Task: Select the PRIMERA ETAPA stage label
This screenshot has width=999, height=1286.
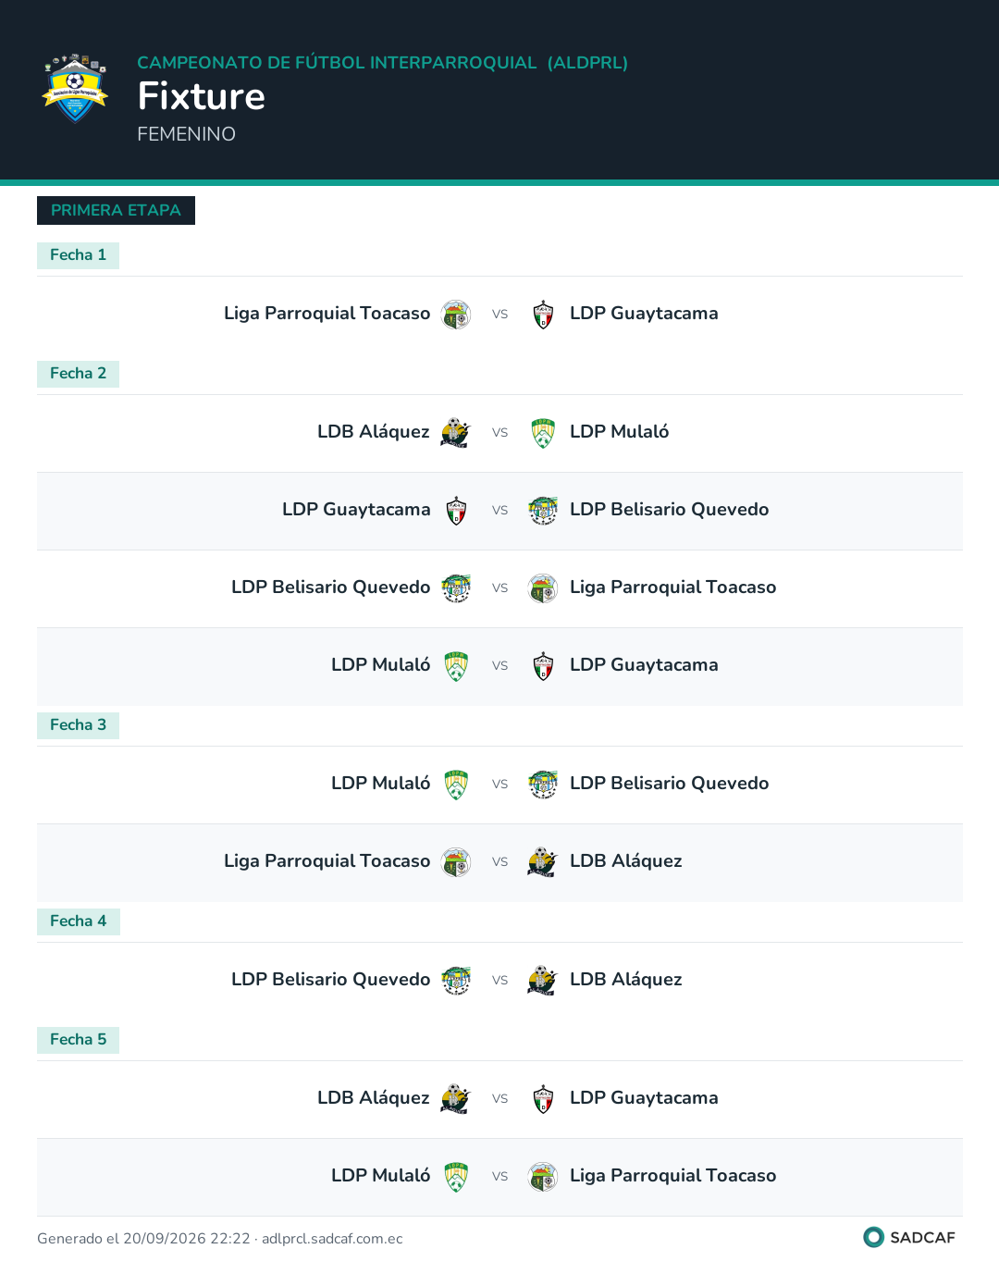Action: point(116,210)
